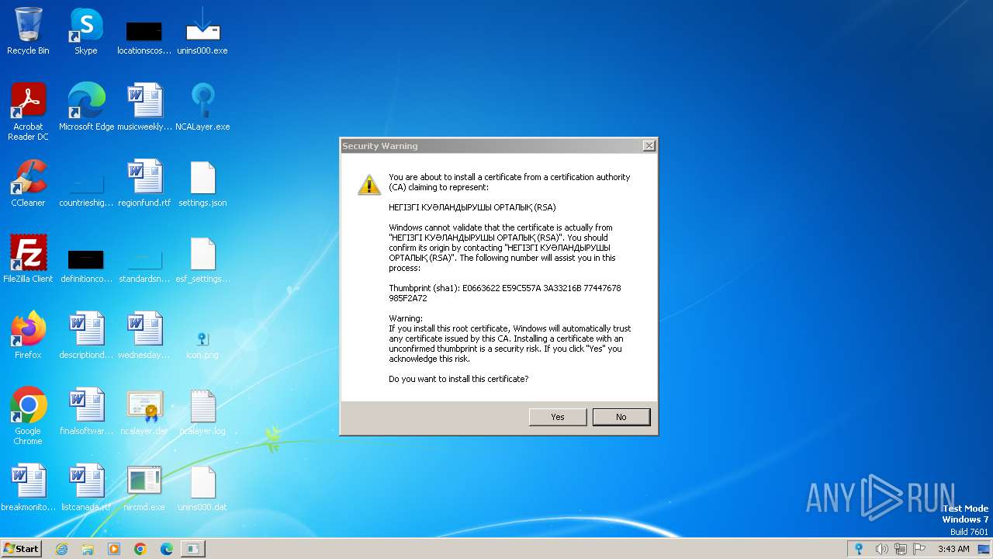Select settings.json file icon
Screen dimensions: 993x559
coord(202,184)
